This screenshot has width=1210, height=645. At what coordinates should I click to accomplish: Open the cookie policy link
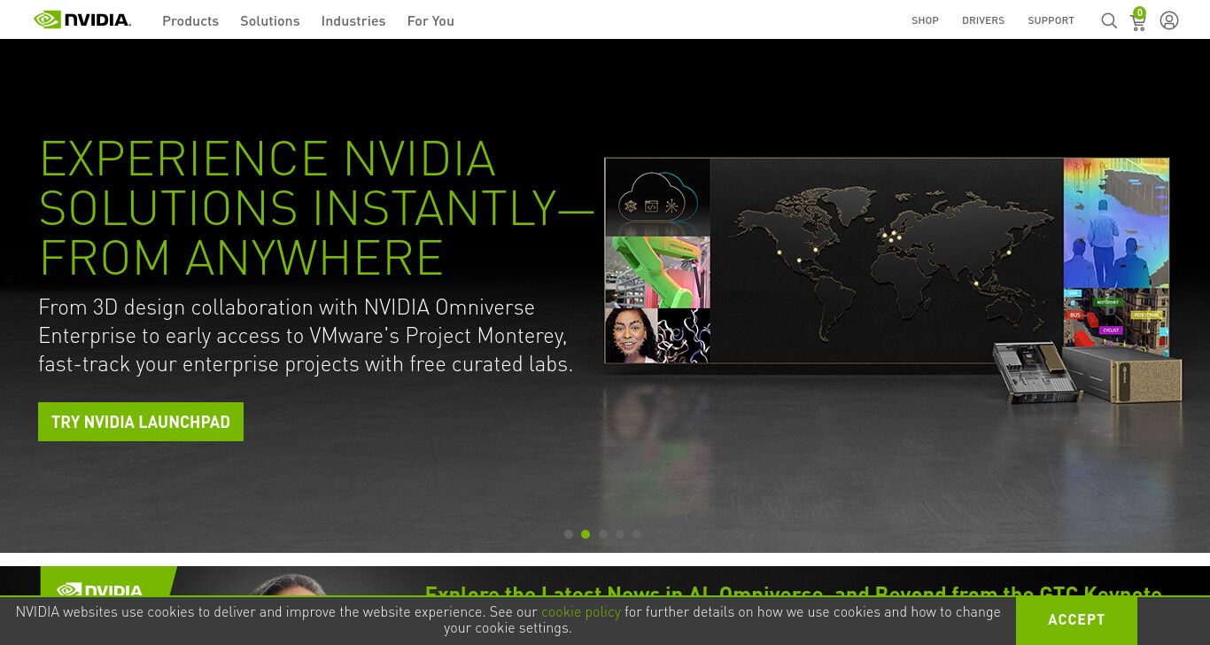pyautogui.click(x=581, y=612)
